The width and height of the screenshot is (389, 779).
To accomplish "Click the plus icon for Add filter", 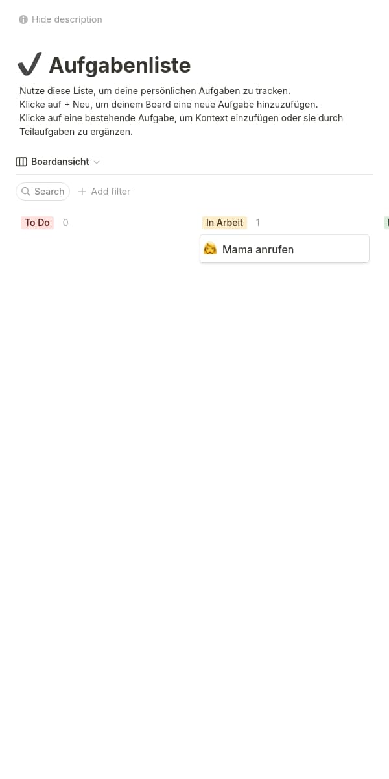I will coord(82,192).
